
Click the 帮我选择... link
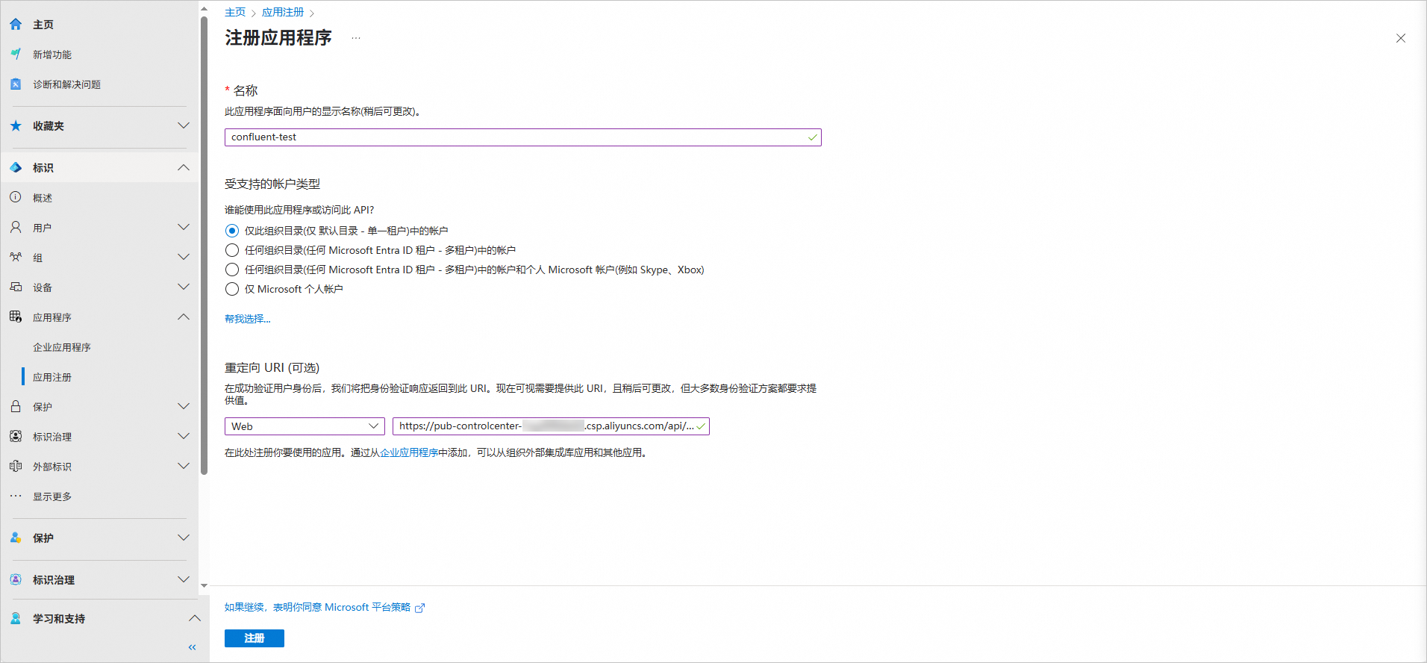[248, 319]
